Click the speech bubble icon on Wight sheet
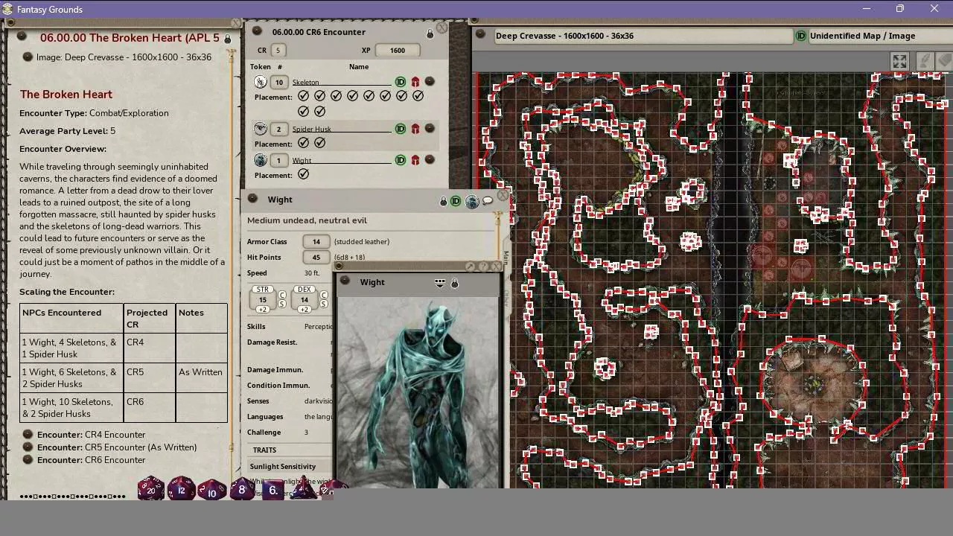 pyautogui.click(x=488, y=200)
